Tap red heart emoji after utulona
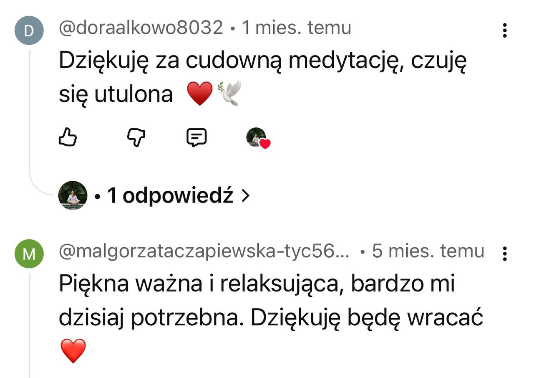The height and width of the screenshot is (378, 534). 200,94
